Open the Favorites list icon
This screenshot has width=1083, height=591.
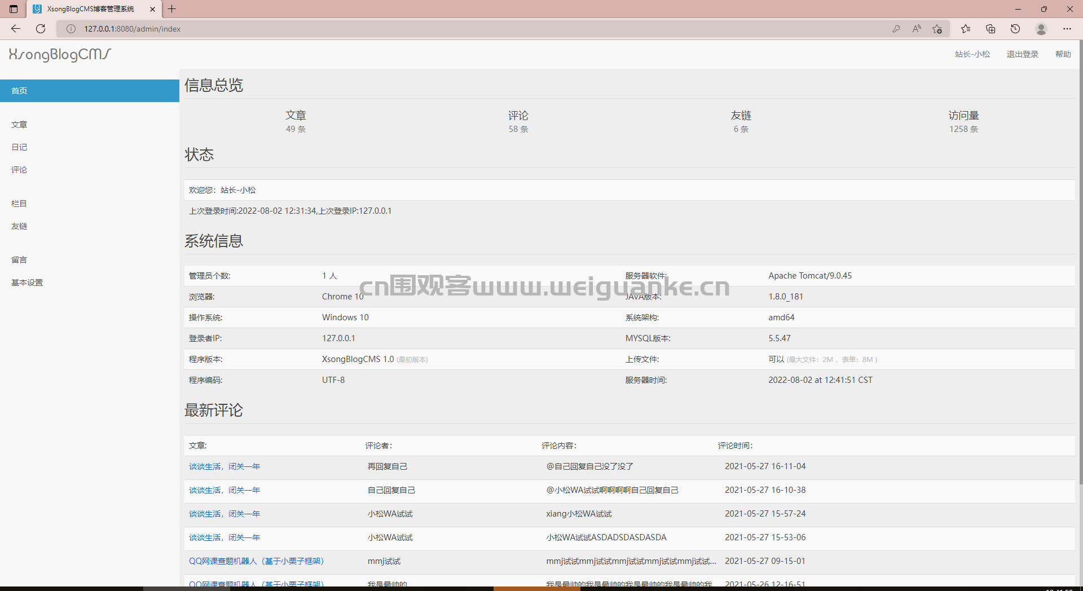tap(966, 29)
